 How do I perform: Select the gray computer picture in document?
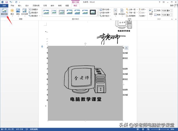tap(85, 83)
